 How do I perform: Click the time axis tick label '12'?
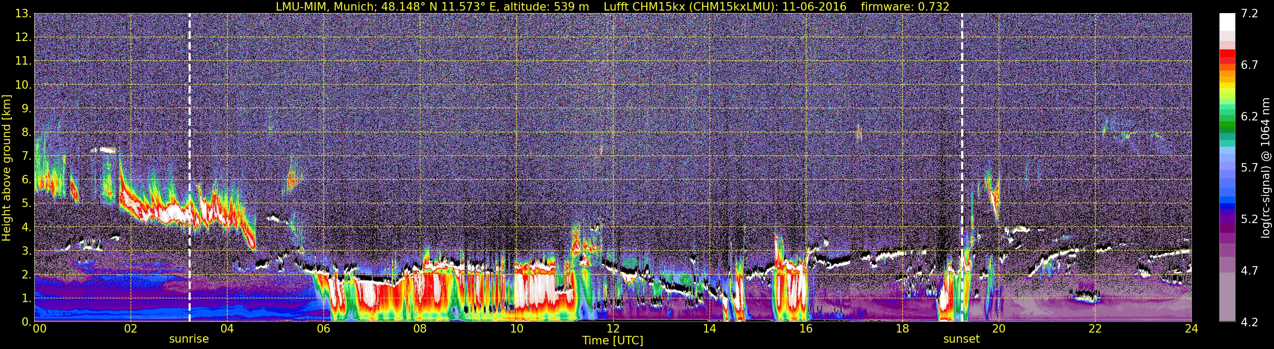pyautogui.click(x=613, y=329)
